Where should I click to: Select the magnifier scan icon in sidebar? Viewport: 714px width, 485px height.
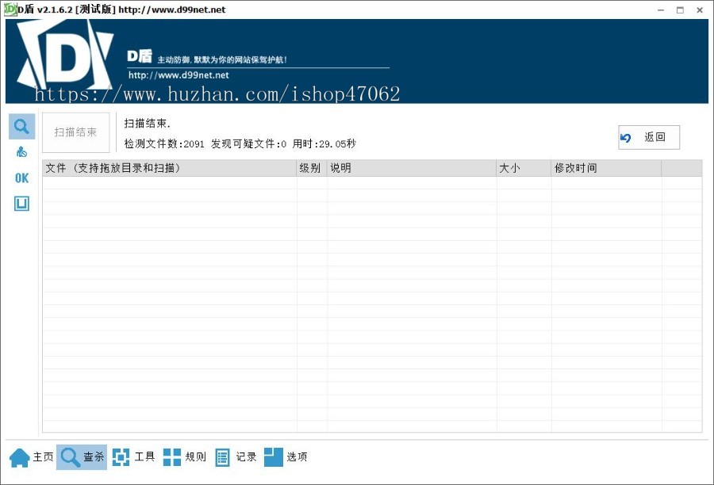coord(22,126)
